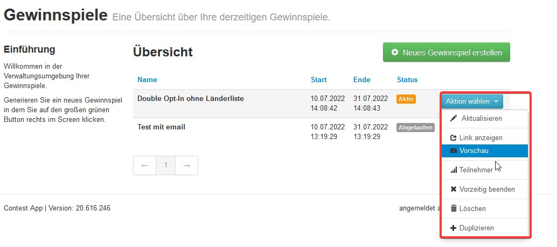Sort the table by Name column
The image size is (557, 247).
[147, 80]
